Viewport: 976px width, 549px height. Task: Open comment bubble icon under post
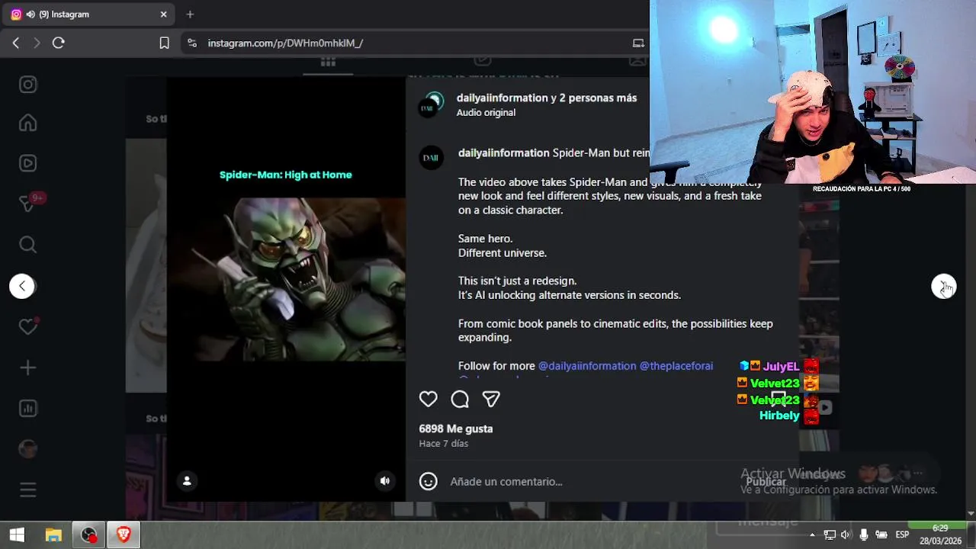click(460, 399)
